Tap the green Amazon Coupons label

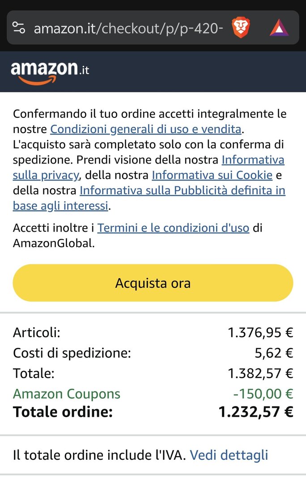(67, 394)
